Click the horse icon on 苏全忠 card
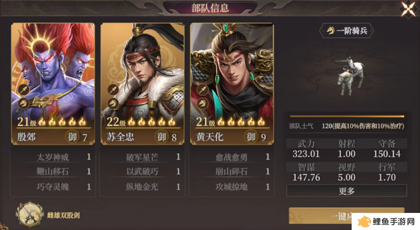 113,103
